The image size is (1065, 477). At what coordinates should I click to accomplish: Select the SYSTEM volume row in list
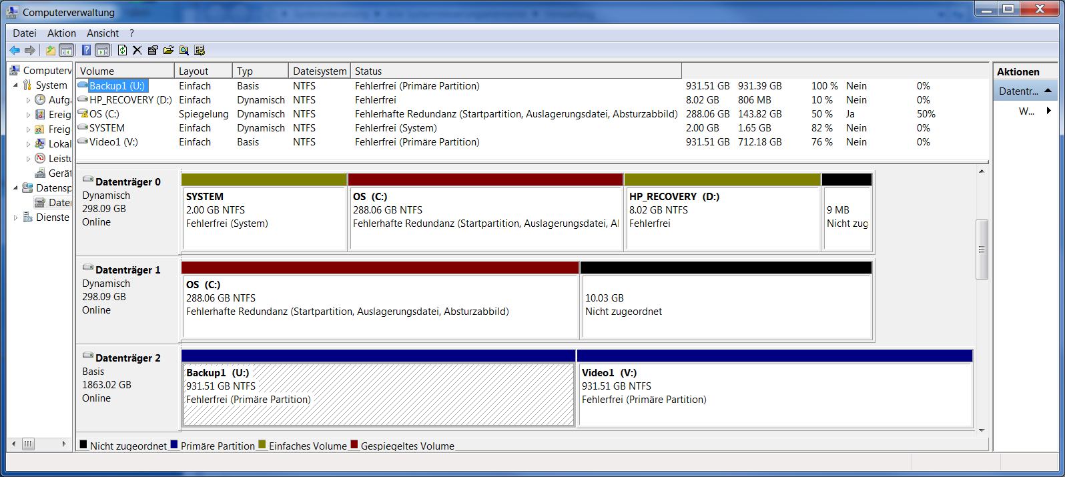(107, 127)
